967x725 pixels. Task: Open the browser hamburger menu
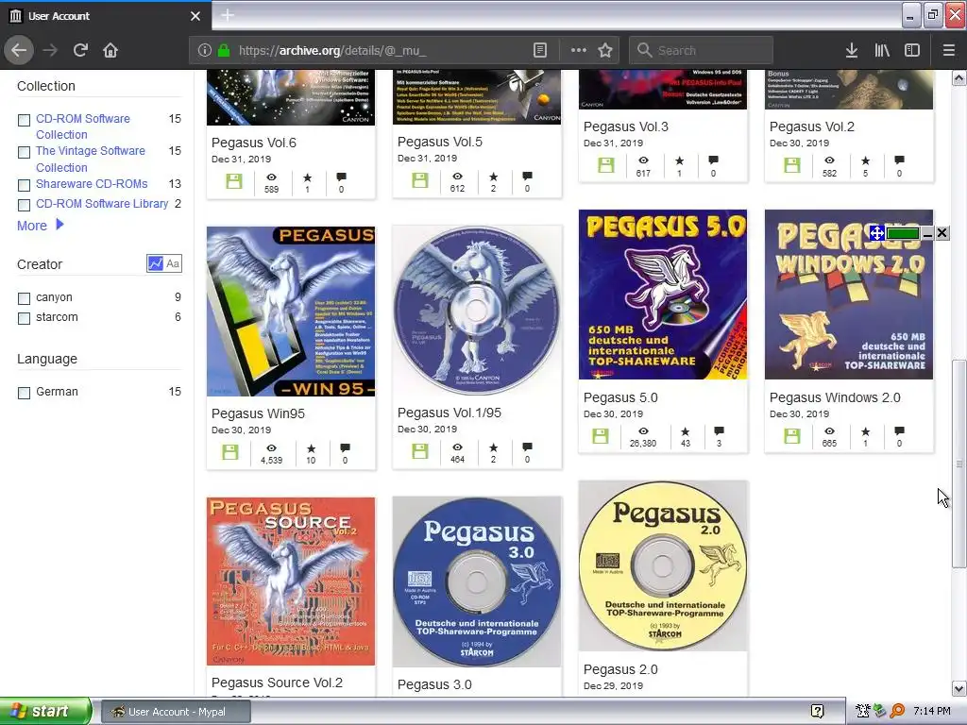point(948,50)
